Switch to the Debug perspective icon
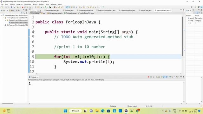Image resolution: width=203 pixels, height=114 pixels. [x=201, y=7]
